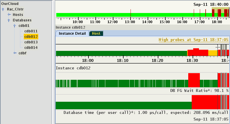The height and width of the screenshot is (124, 230).
Task: Collapse the Databases tree node
Action: tap(9, 20)
